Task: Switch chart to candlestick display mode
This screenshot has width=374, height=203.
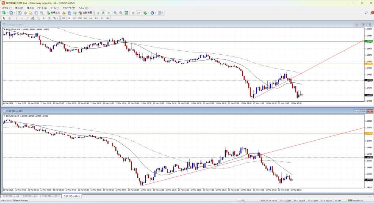Action: [104, 13]
